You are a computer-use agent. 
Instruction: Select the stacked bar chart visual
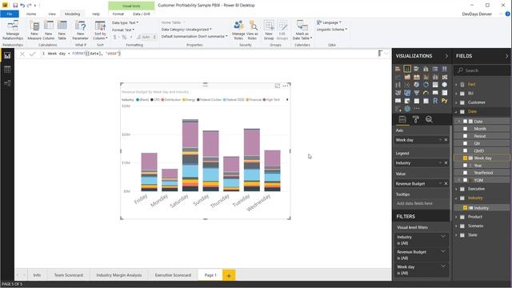click(398, 69)
